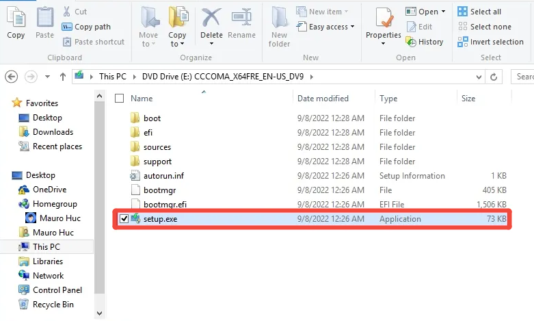534x321 pixels.
Task: Click the History icon in Open group
Action: tap(425, 42)
